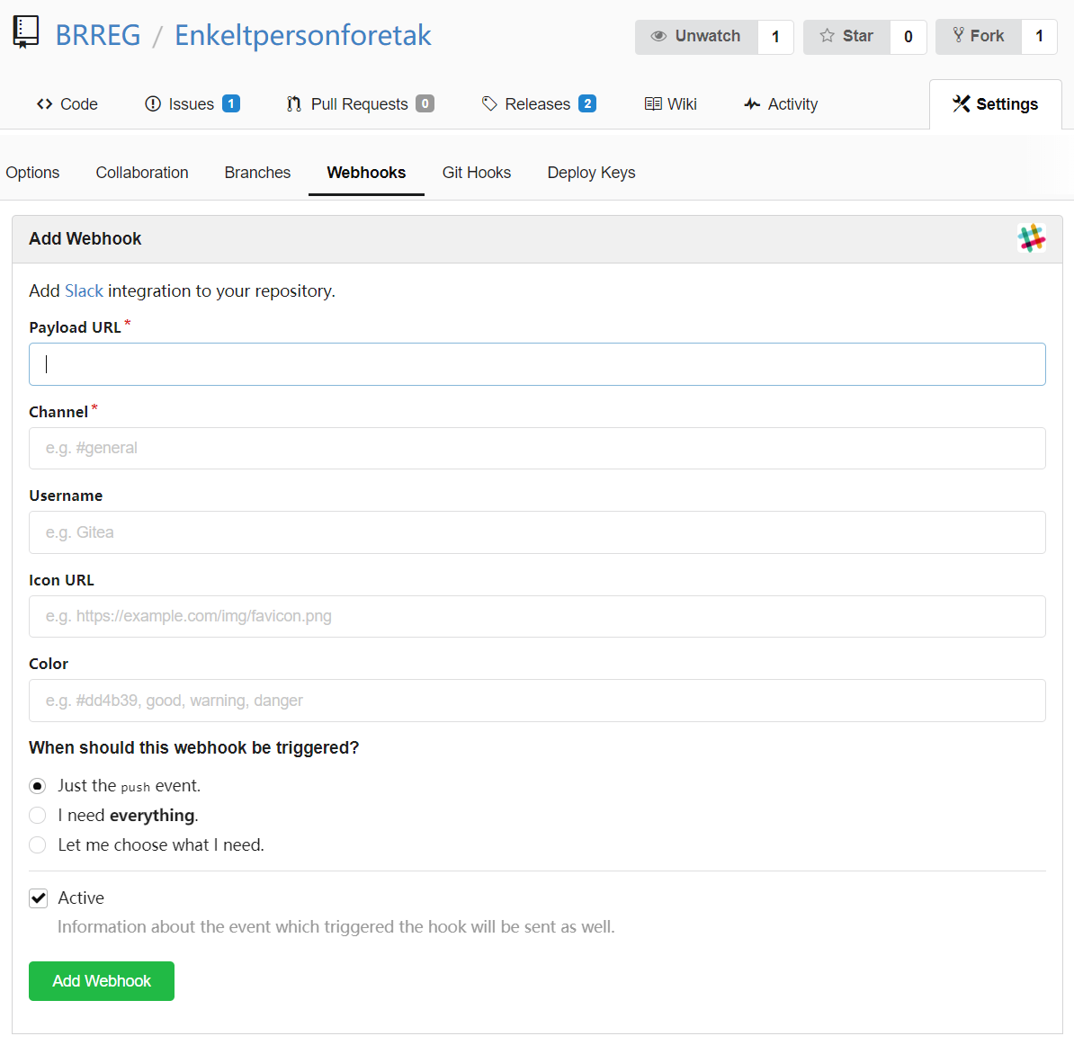Go to the Pull Requests tab

pos(361,104)
